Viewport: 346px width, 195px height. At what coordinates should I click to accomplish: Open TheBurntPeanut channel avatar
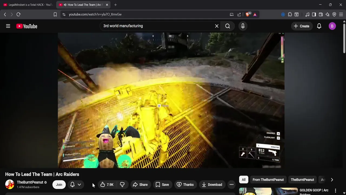coord(9,184)
